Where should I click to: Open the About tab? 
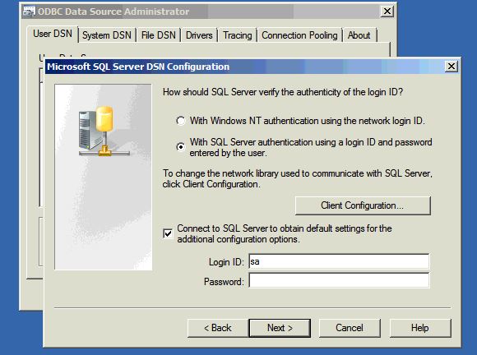359,35
